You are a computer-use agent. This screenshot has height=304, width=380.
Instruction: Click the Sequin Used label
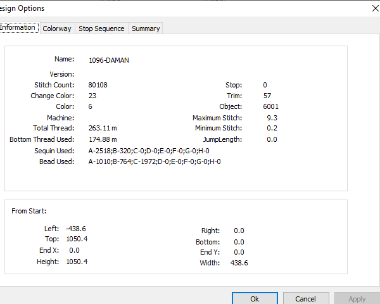tap(54, 151)
